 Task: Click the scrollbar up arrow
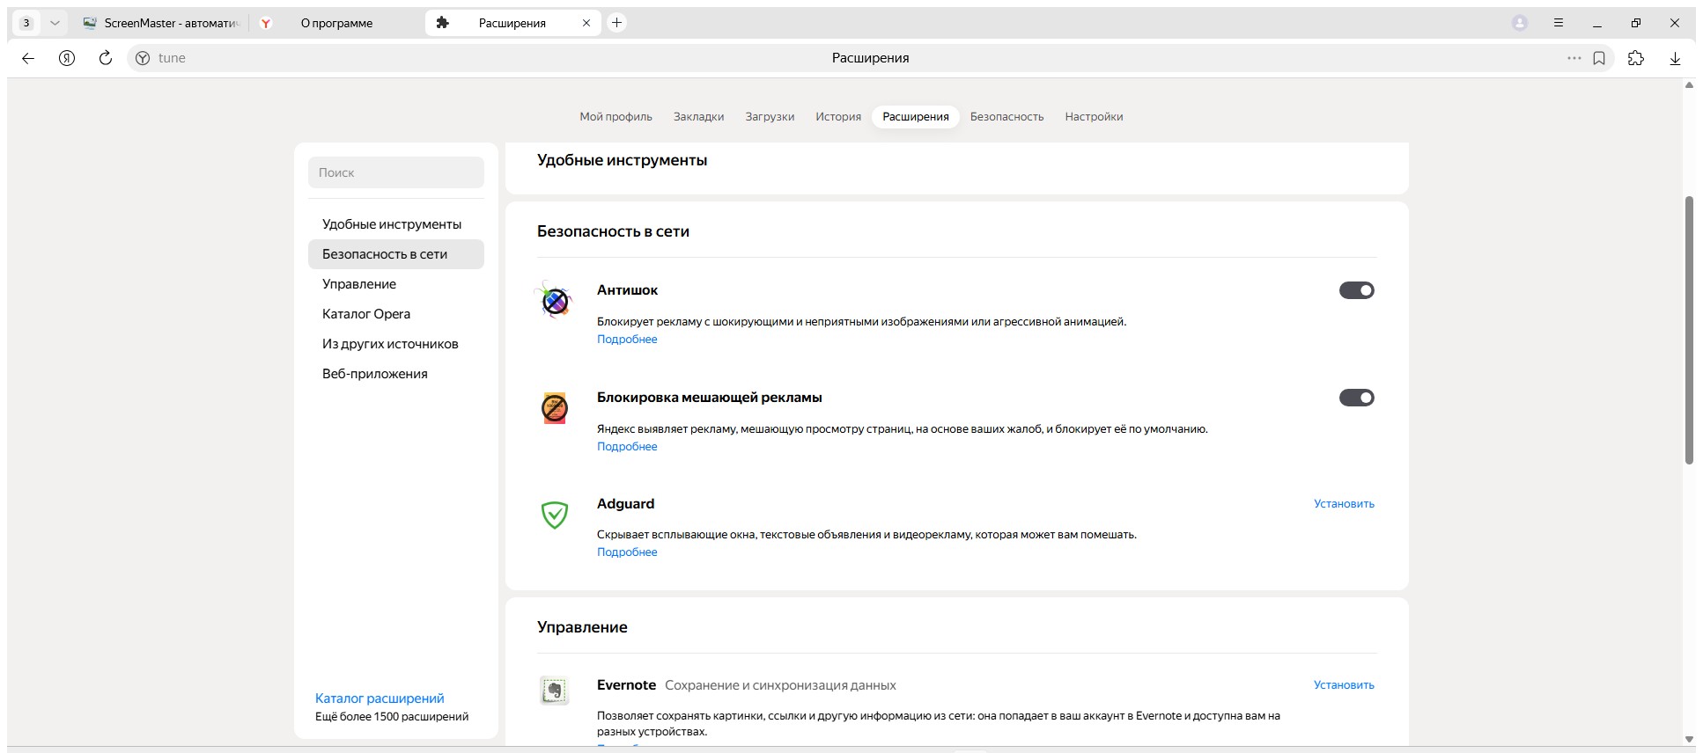pos(1689,85)
